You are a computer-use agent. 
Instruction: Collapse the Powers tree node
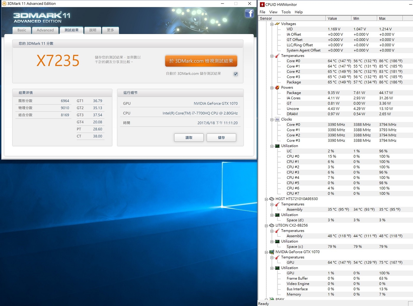(272, 88)
